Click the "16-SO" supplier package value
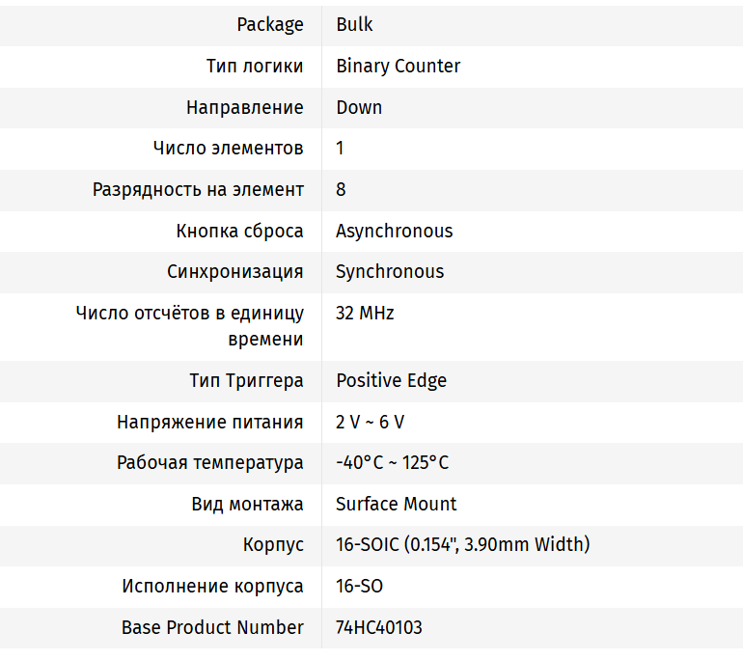Screen dimensions: 743x660 (359, 586)
